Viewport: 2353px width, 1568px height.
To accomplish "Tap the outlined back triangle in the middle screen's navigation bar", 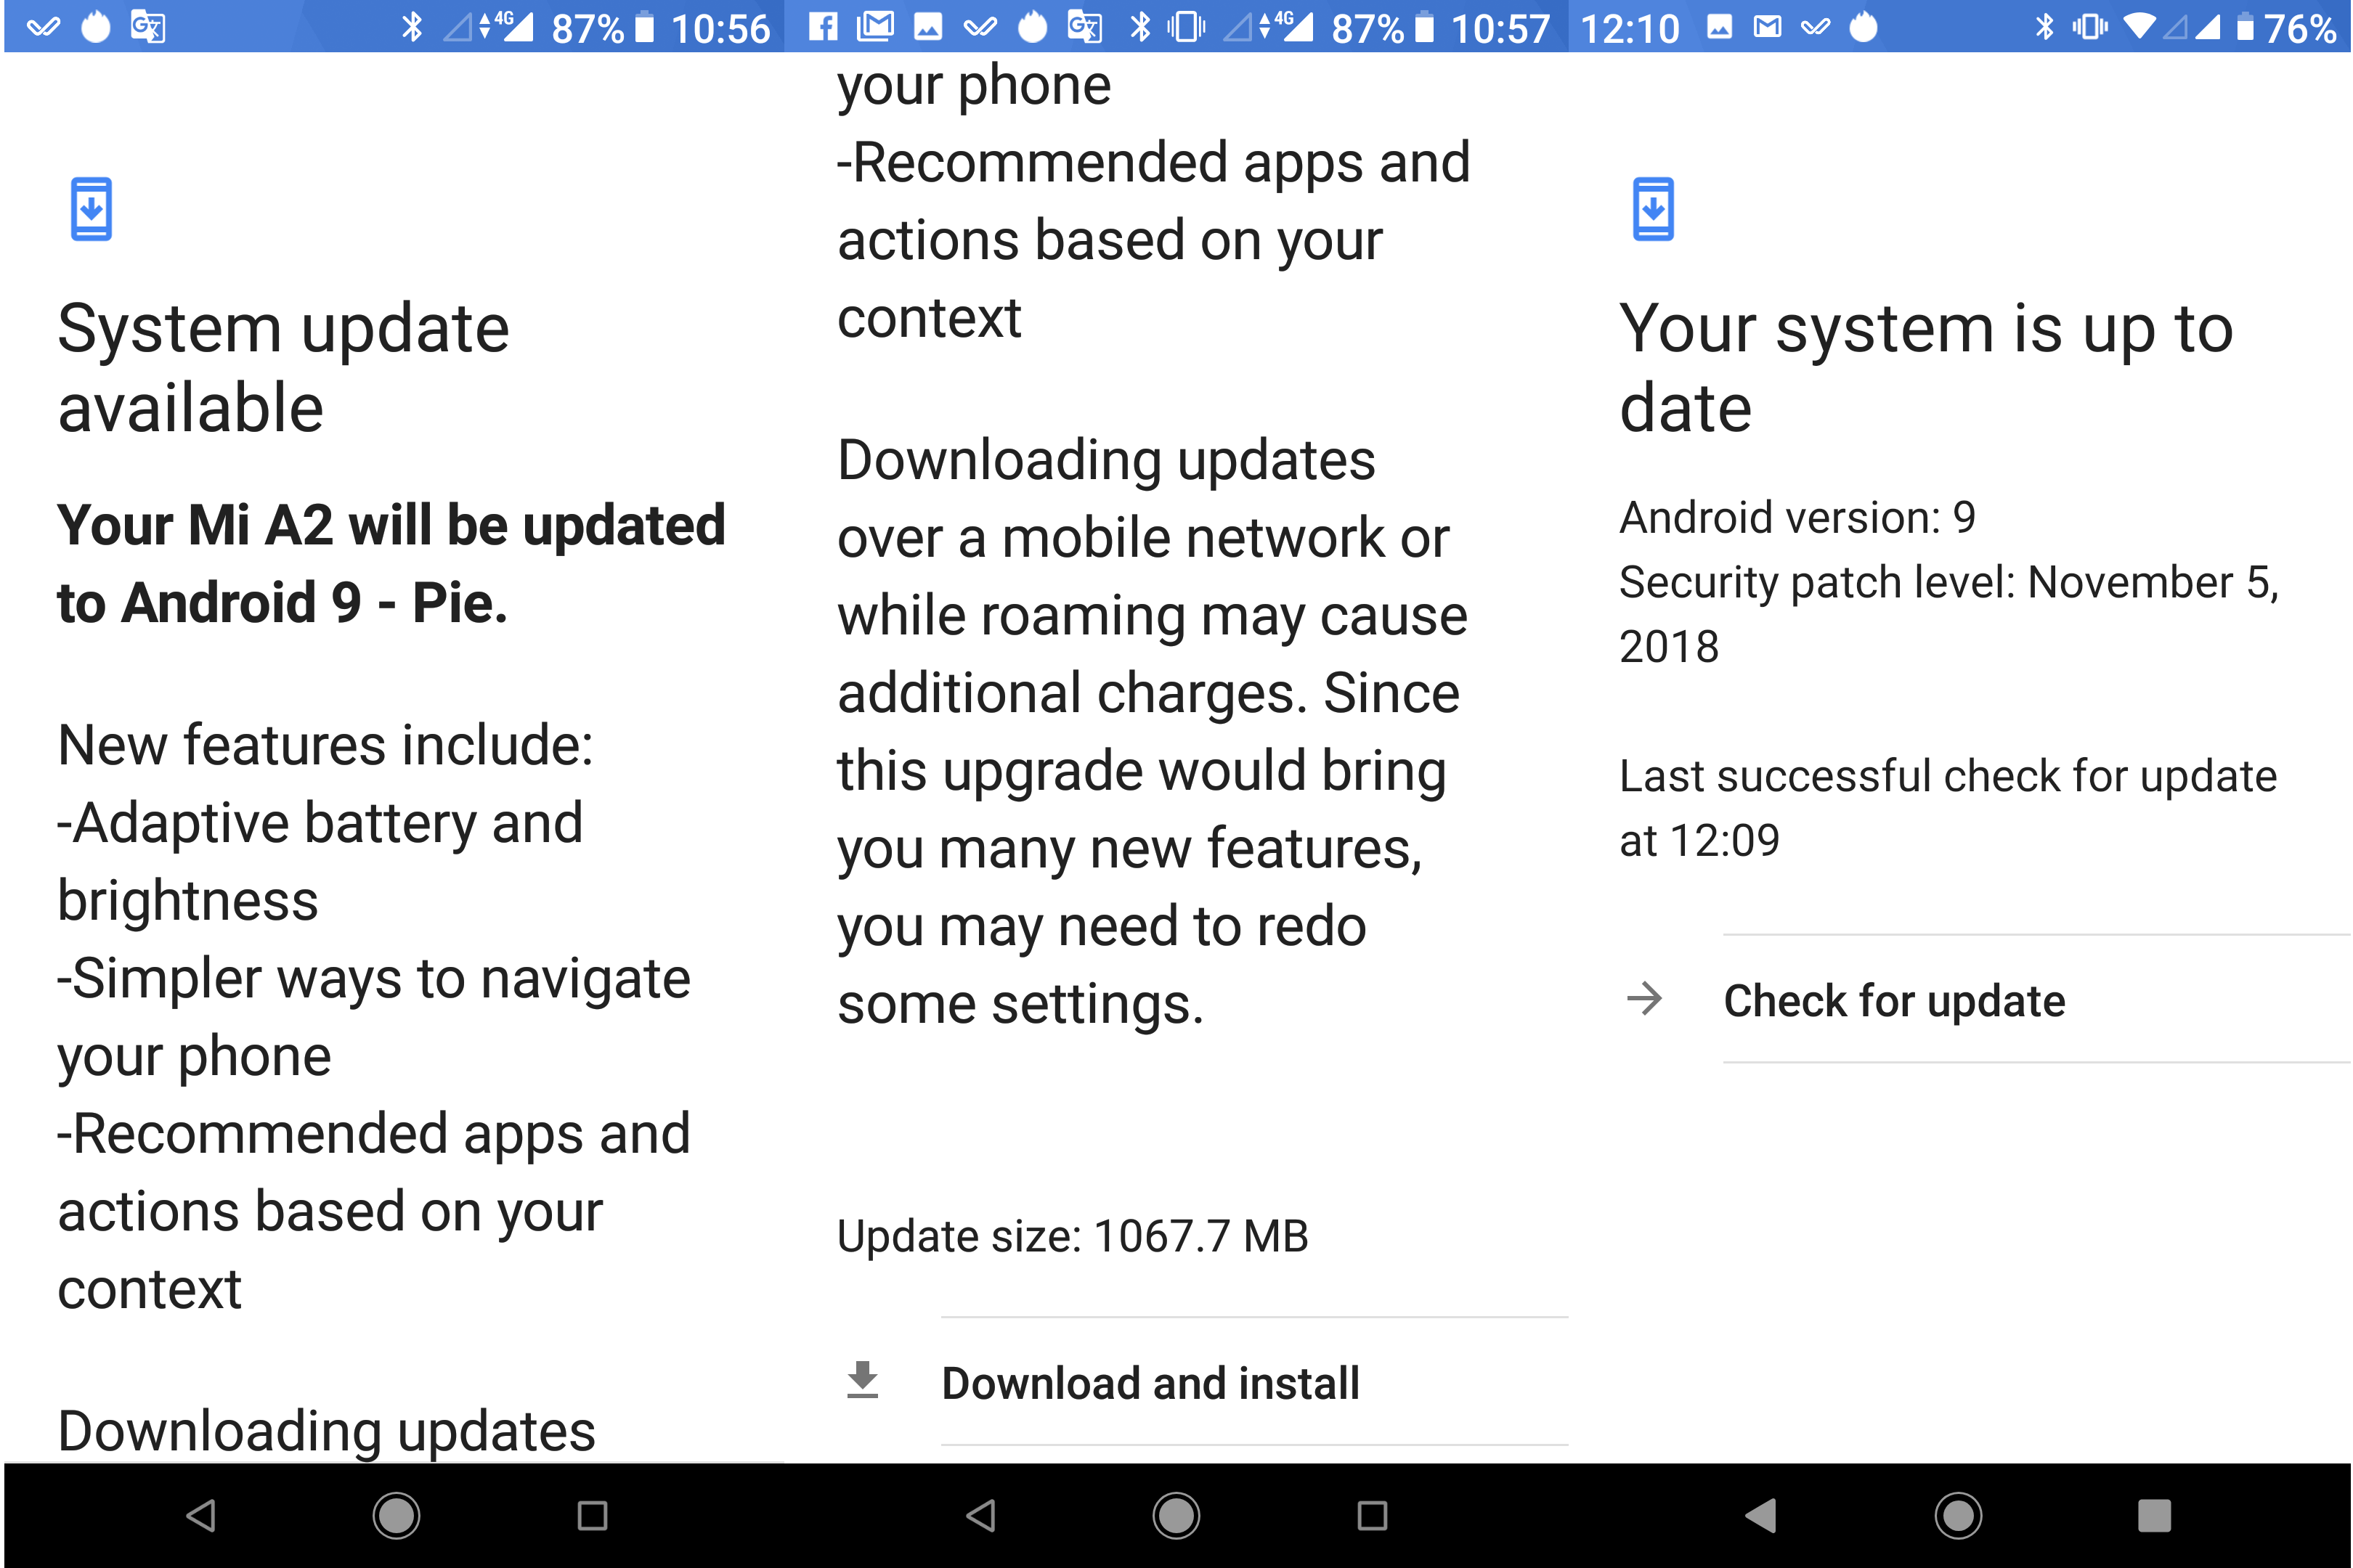I will coord(981,1516).
